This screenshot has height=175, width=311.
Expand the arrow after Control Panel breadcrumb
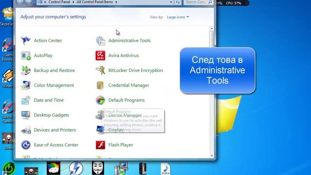[x=73, y=2]
